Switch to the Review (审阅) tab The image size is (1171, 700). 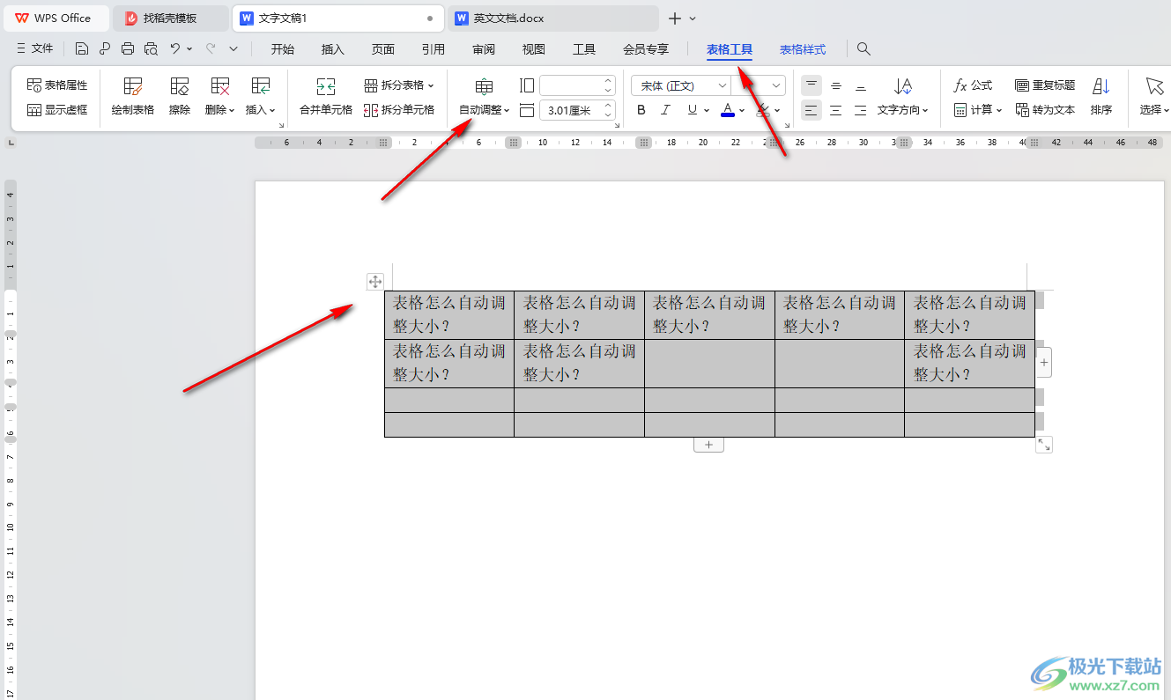pyautogui.click(x=484, y=49)
